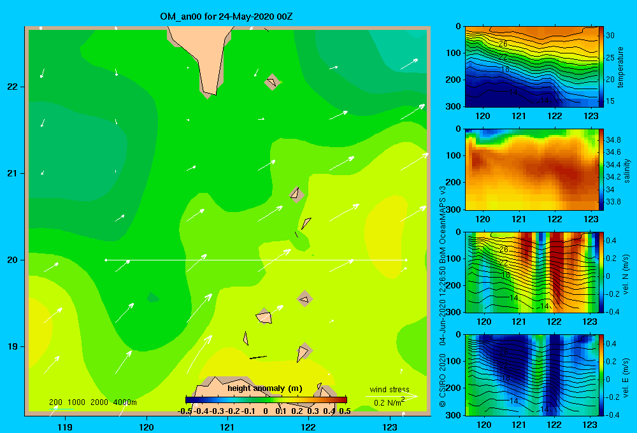Click latitude label 22 on main map
637x433 pixels.
(x=12, y=87)
